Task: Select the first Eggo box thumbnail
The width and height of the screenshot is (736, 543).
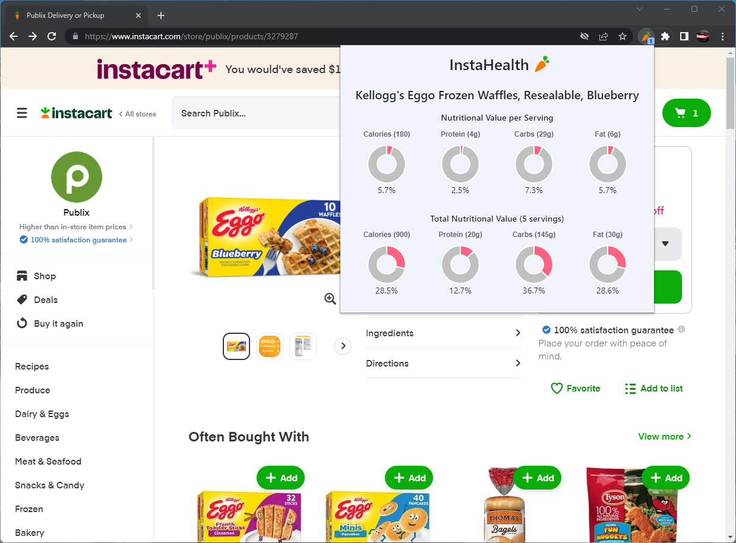Action: (236, 346)
